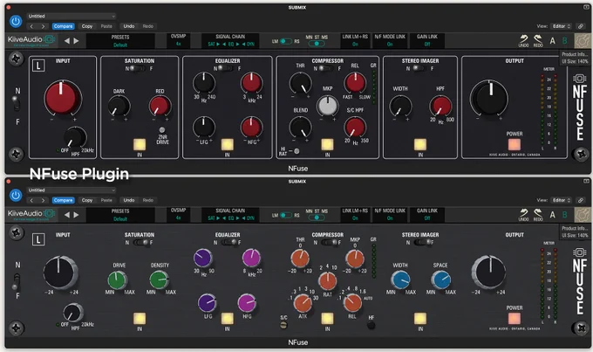Open View Editor dropdown in bottom window
The image size is (593, 352).
pyautogui.click(x=561, y=200)
